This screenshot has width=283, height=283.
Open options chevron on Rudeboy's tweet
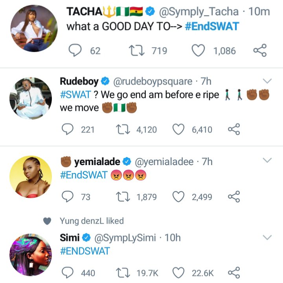coord(267,81)
